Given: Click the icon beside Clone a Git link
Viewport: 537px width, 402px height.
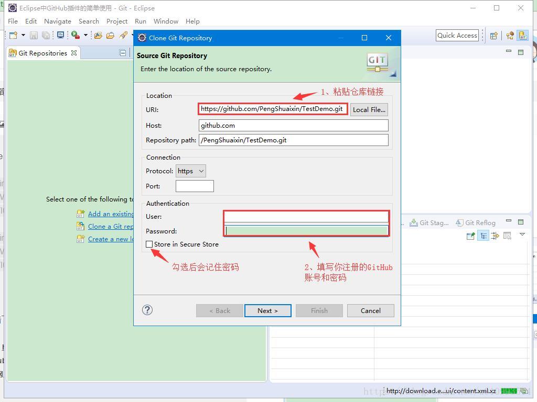Looking at the screenshot, I should pyautogui.click(x=80, y=226).
